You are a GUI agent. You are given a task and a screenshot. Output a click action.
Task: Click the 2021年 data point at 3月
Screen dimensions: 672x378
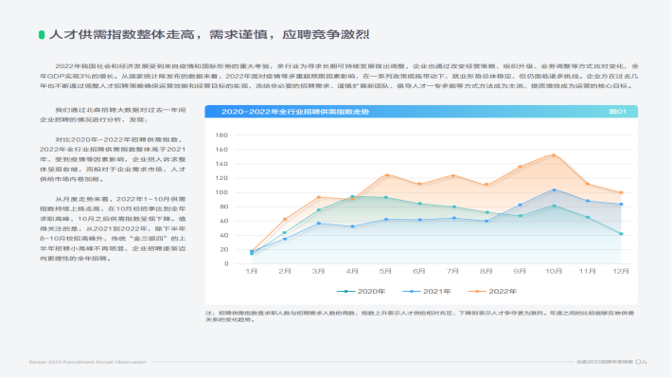[x=319, y=224]
